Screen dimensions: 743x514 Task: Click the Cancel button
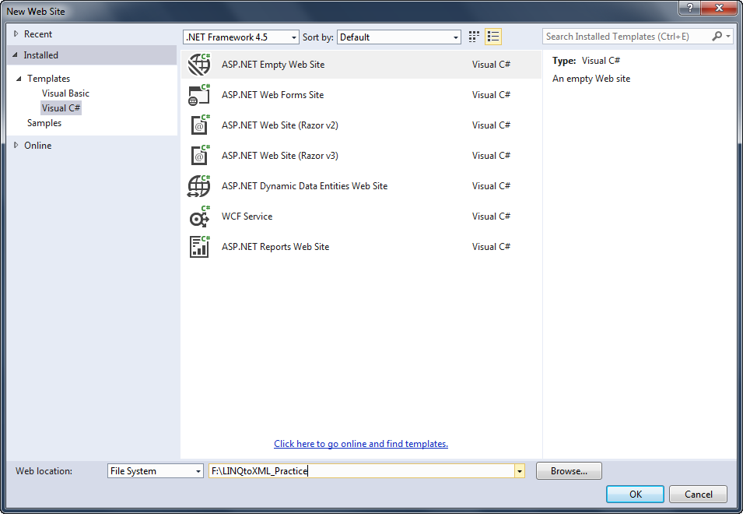tap(698, 494)
